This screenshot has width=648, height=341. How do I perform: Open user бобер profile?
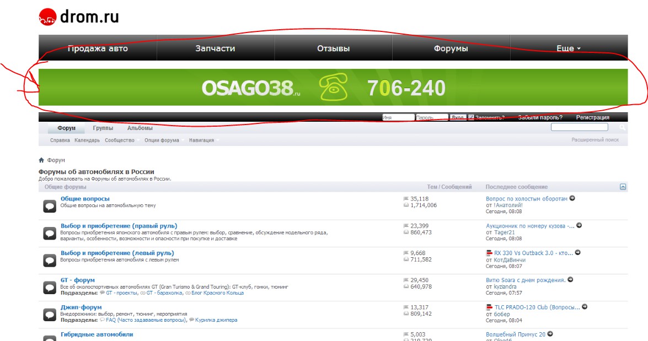point(502,314)
